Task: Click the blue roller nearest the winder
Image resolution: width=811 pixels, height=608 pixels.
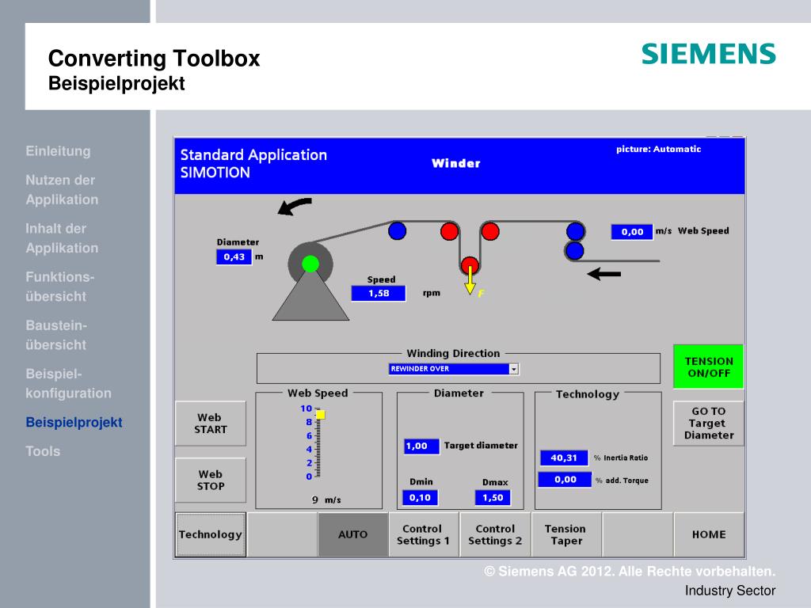Action: (398, 230)
